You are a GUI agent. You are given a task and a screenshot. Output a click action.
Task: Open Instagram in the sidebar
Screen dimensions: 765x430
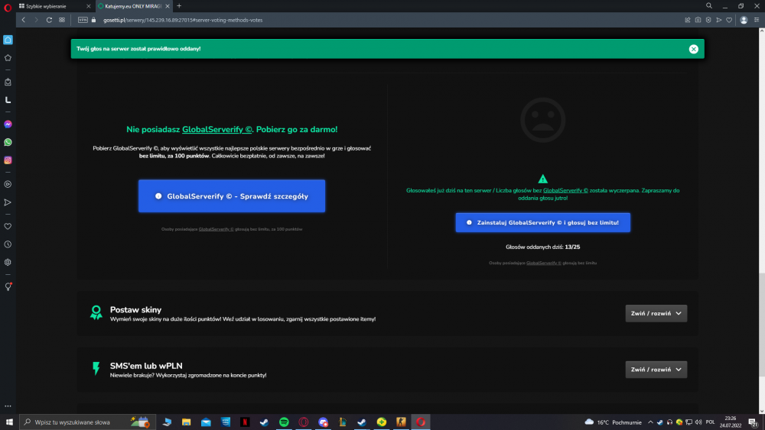coord(8,160)
